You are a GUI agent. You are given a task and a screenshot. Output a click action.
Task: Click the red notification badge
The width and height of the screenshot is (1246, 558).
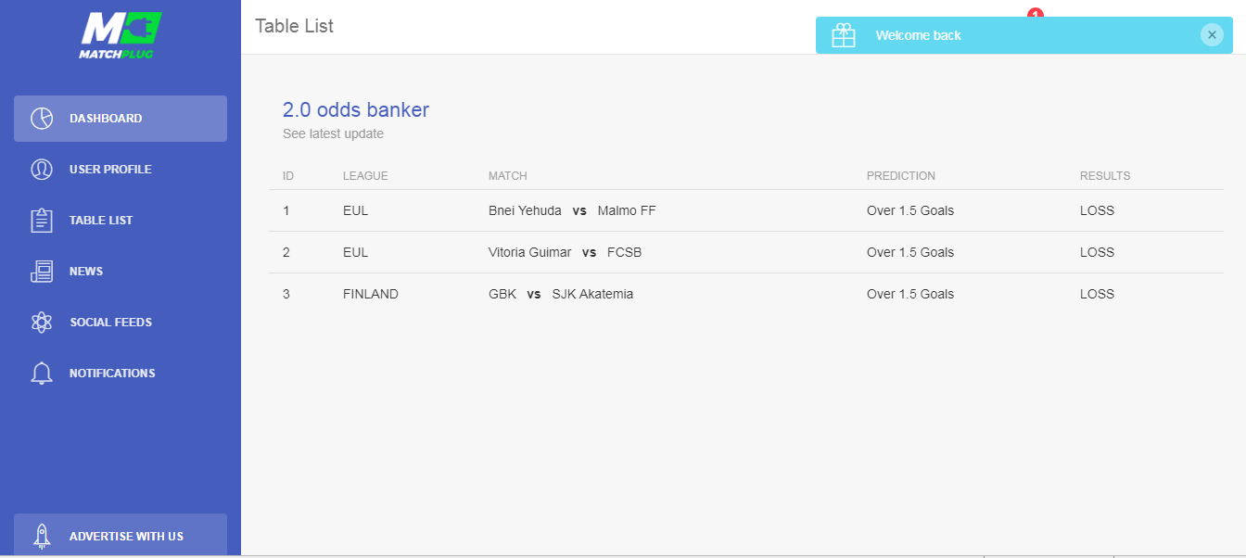click(x=1036, y=13)
